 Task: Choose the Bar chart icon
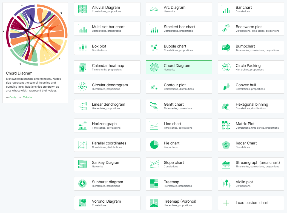(226, 9)
